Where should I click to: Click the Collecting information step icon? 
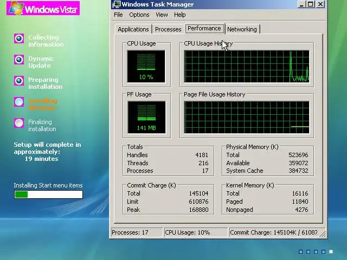[x=19, y=38]
